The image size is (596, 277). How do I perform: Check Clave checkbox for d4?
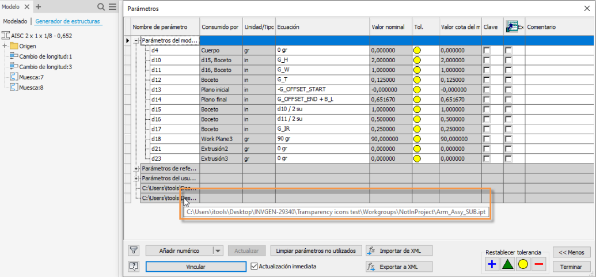tap(486, 50)
